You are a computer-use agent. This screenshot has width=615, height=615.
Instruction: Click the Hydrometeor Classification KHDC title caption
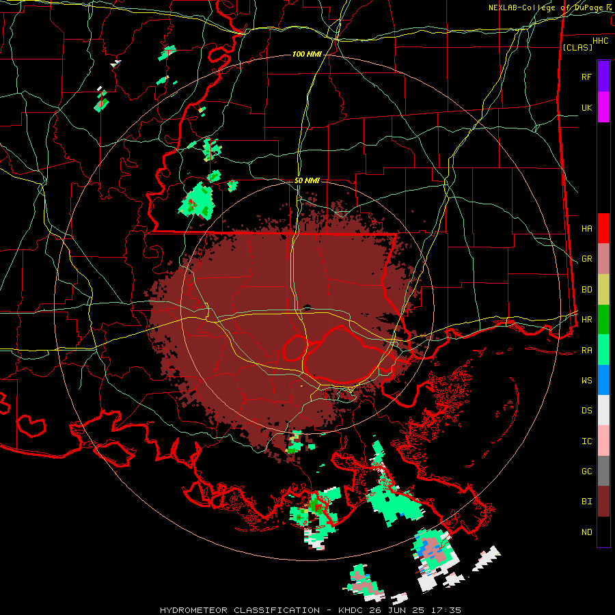[310, 610]
